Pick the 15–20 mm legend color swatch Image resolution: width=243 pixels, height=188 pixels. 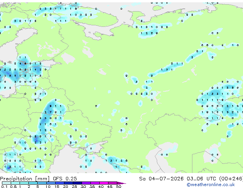click(59, 183)
